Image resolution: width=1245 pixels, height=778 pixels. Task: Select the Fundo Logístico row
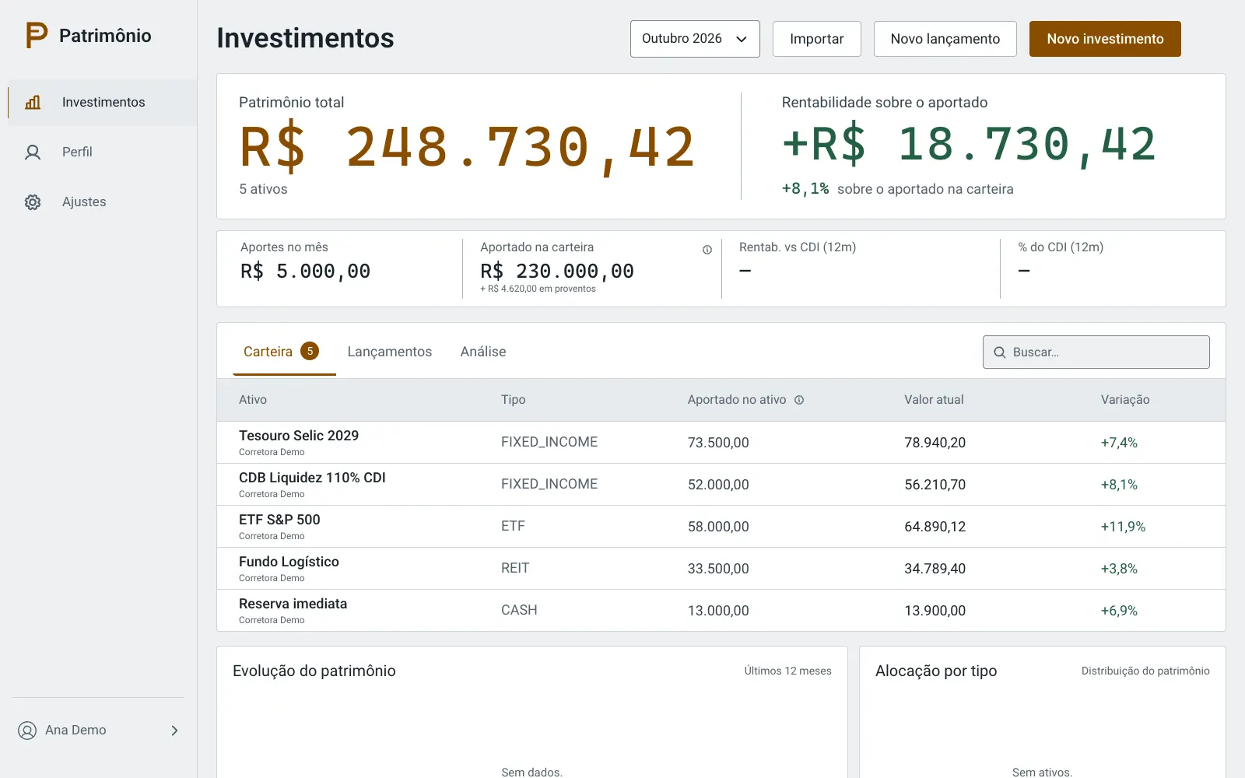[x=721, y=569]
